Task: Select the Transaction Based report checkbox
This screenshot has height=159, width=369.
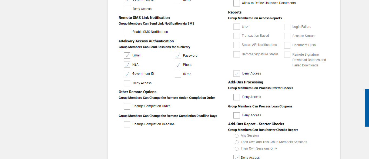Action: 237,36
